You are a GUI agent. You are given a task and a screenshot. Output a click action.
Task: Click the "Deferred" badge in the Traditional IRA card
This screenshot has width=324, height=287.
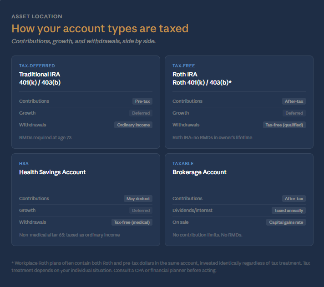141,113
